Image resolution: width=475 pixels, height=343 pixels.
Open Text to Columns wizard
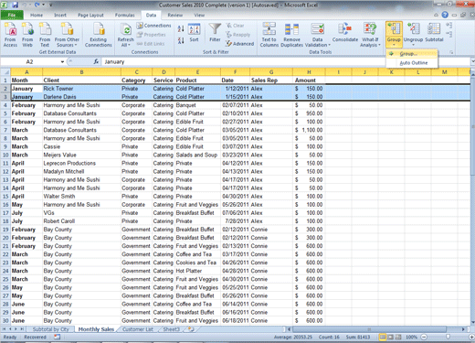(269, 35)
